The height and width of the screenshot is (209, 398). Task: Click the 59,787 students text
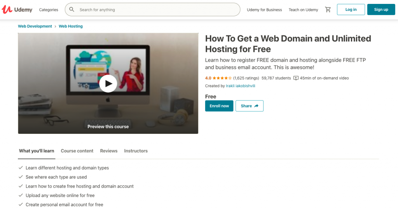(x=276, y=78)
